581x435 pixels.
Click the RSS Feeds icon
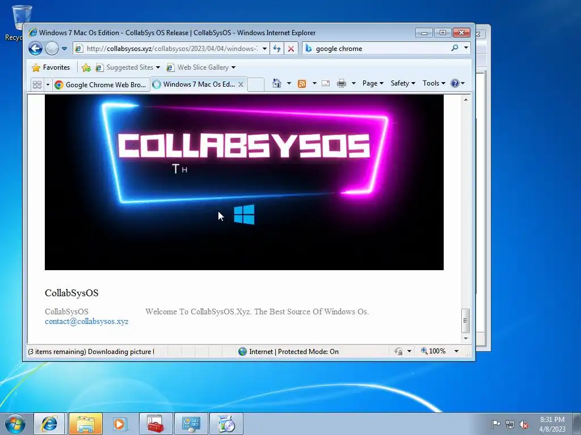coord(302,84)
